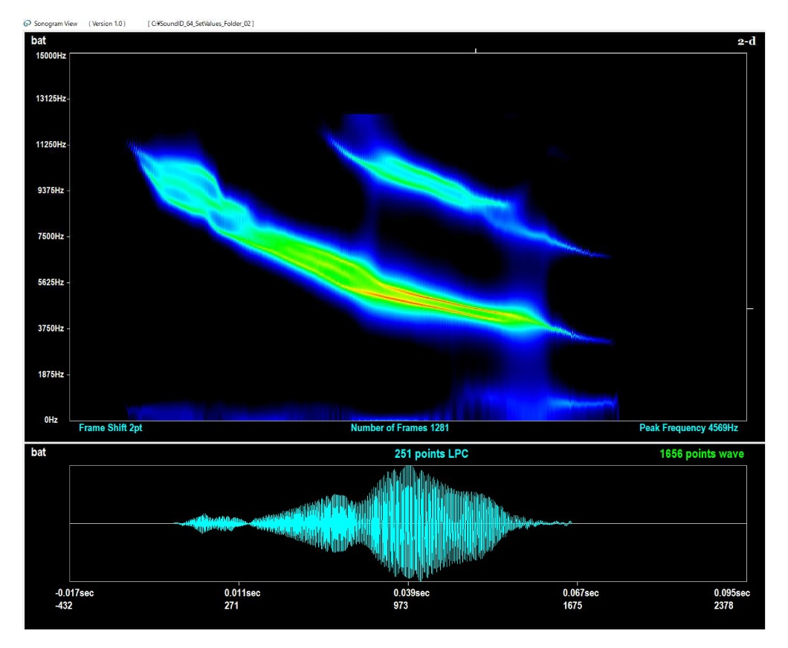788x648 pixels.
Task: Click the 0.067sec time axis label
Action: pyautogui.click(x=581, y=593)
